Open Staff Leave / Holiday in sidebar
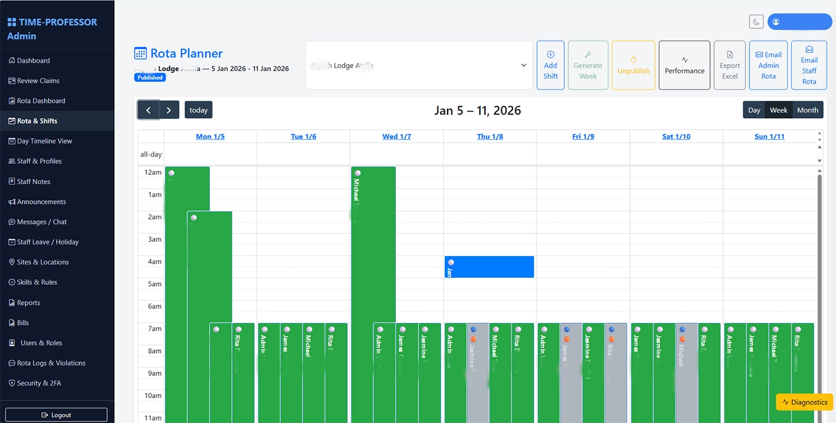Viewport: 836px width, 423px height. [x=48, y=242]
